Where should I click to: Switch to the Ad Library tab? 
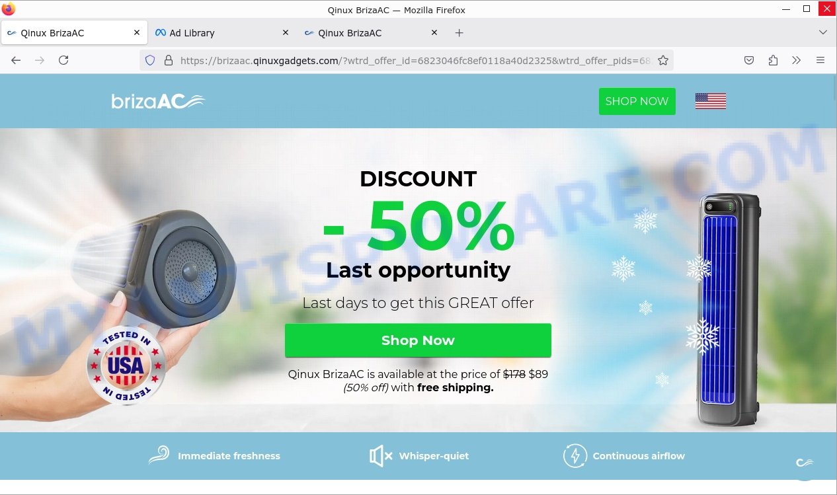pyautogui.click(x=192, y=32)
